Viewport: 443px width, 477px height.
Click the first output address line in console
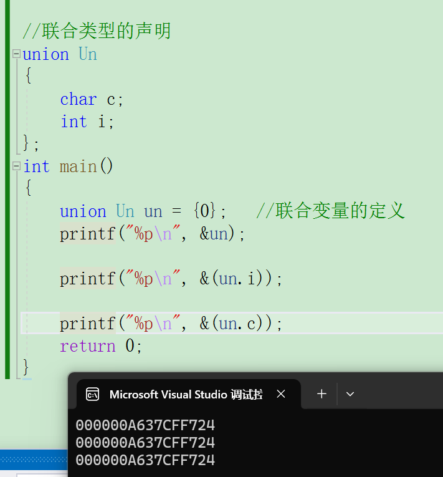[x=145, y=425]
